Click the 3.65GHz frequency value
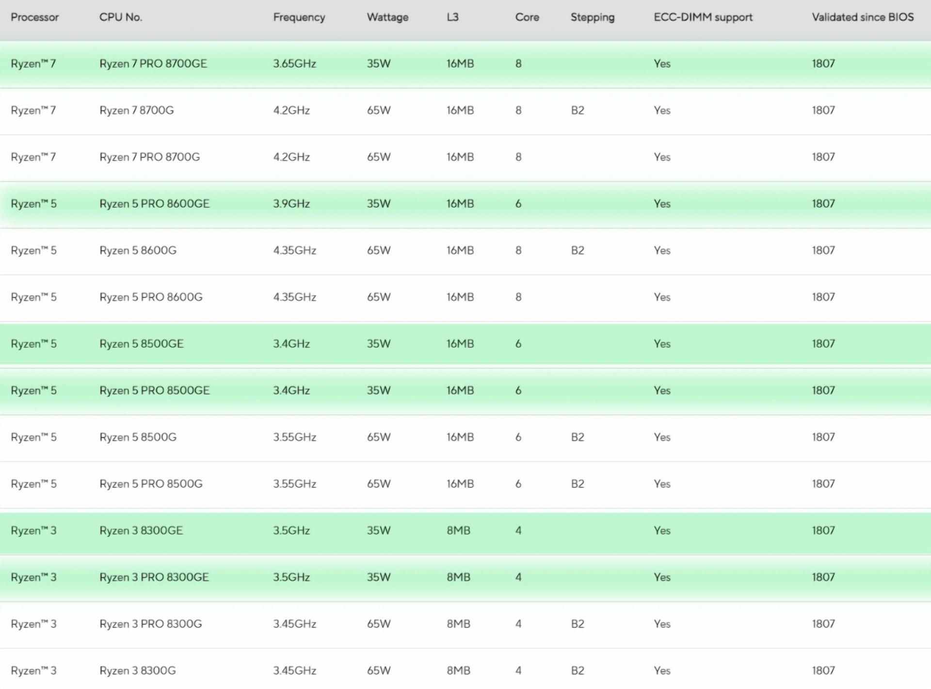The width and height of the screenshot is (931, 689). 294,64
